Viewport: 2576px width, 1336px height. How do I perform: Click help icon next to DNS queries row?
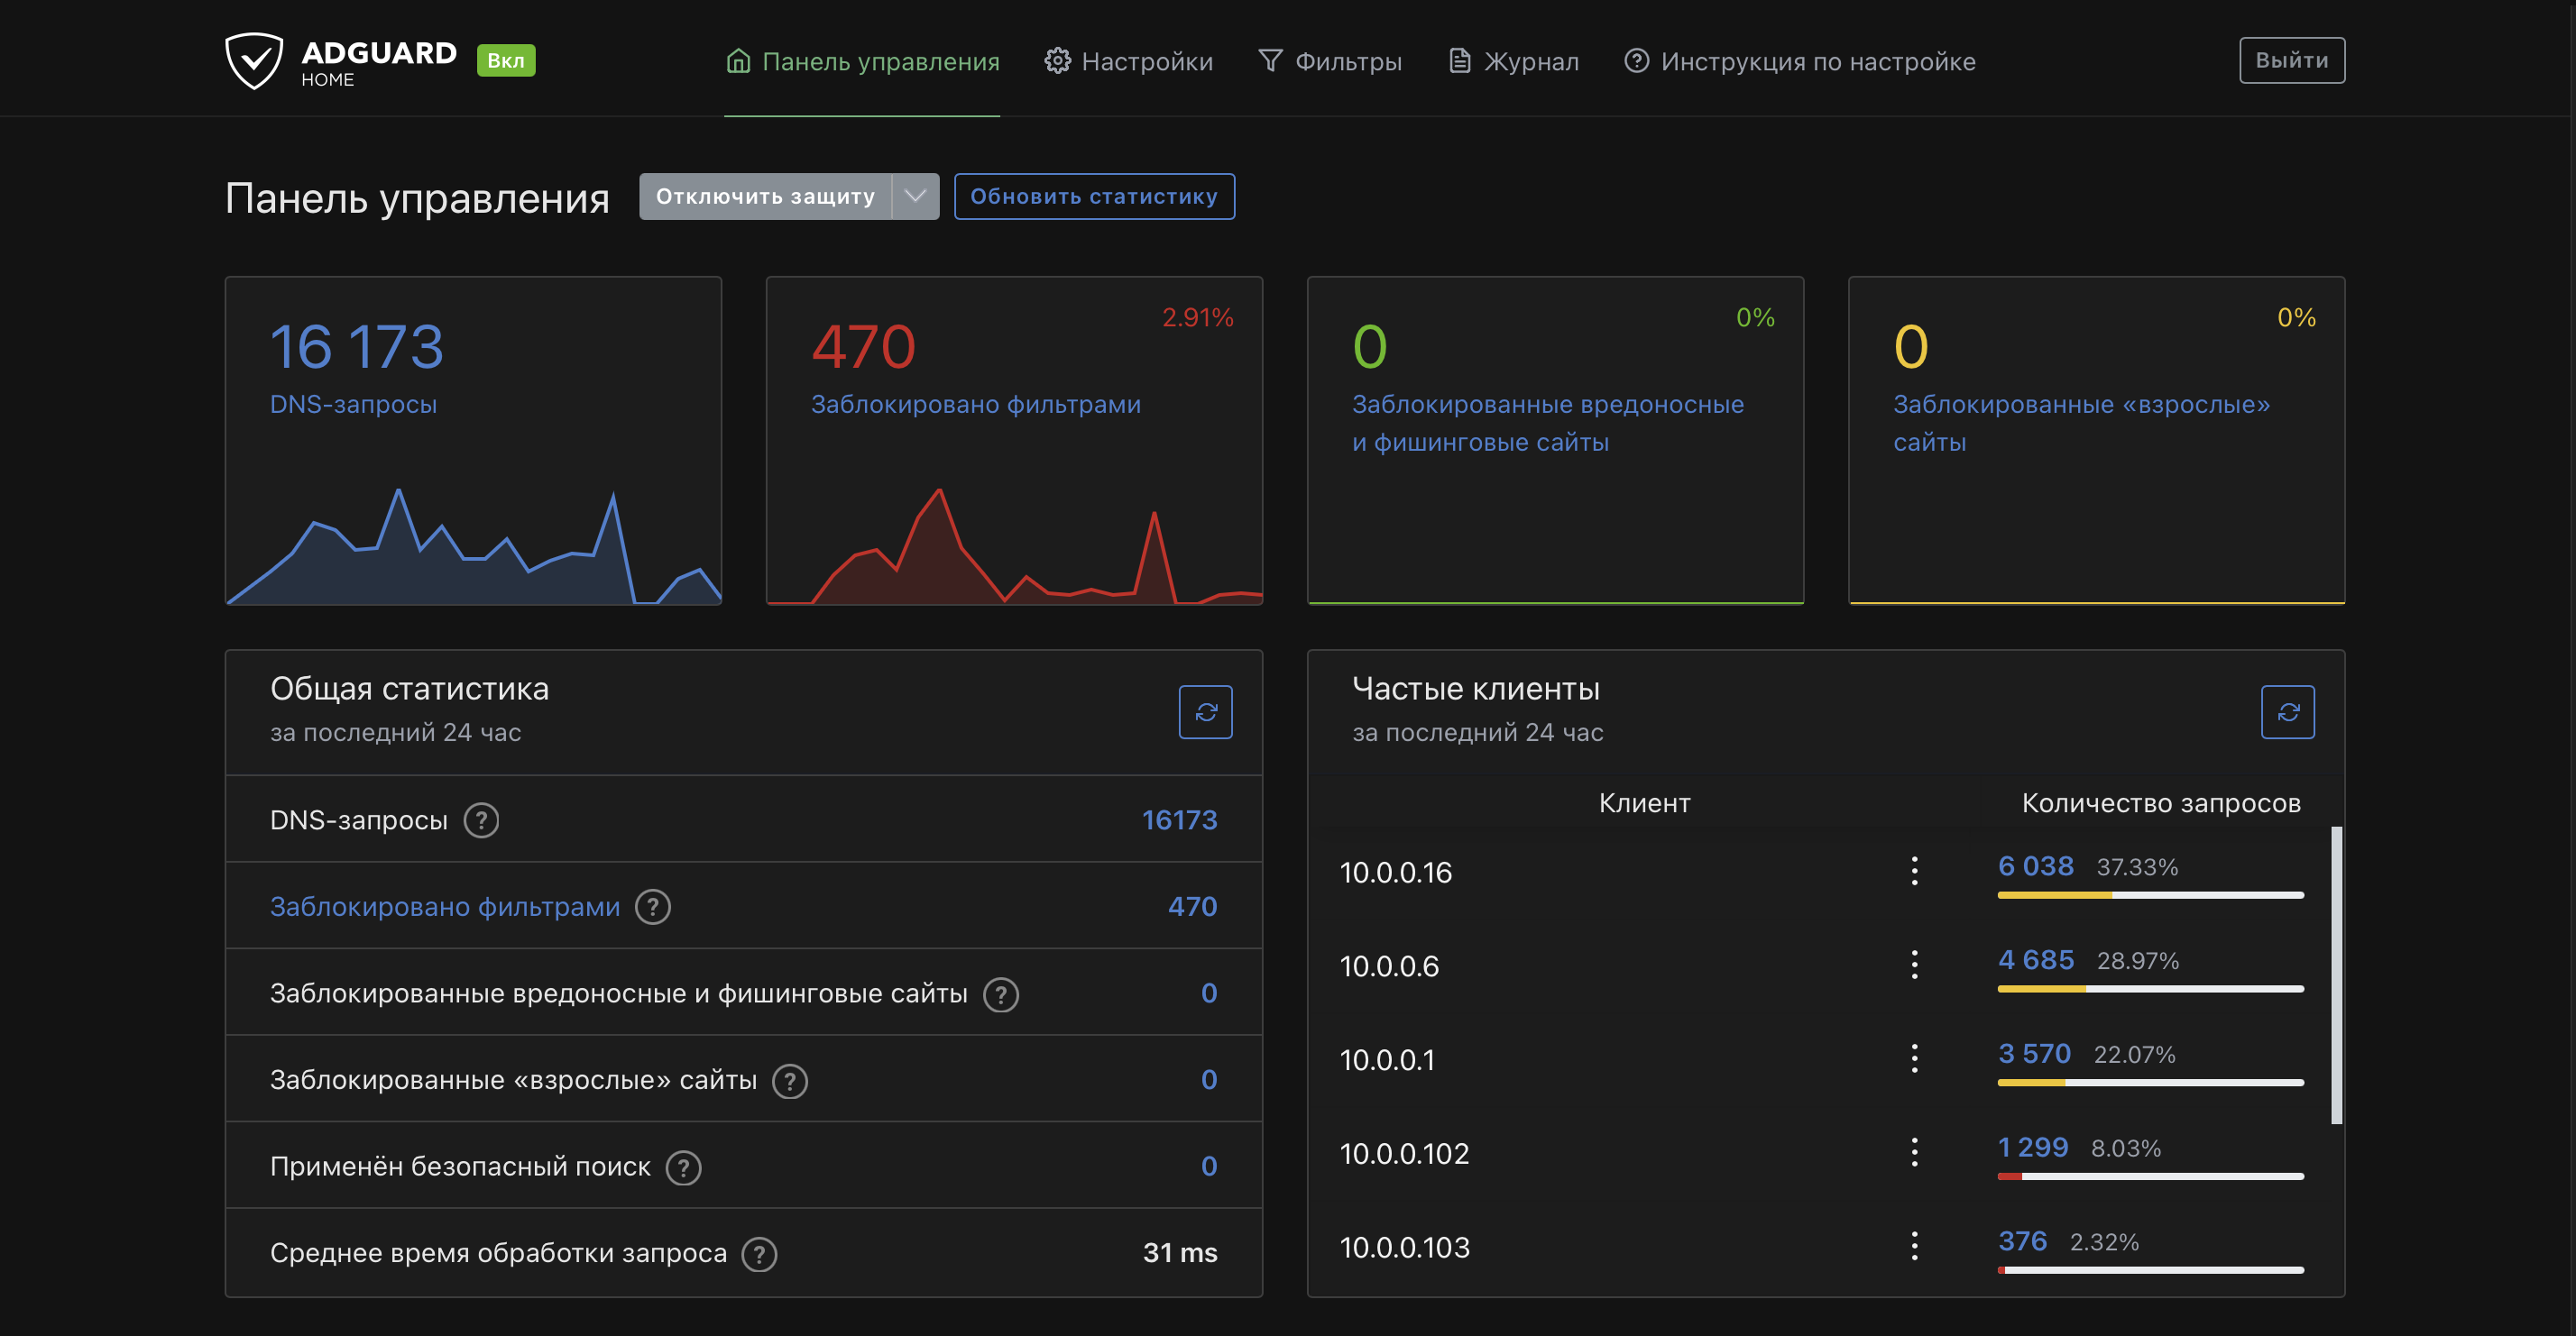(x=481, y=820)
